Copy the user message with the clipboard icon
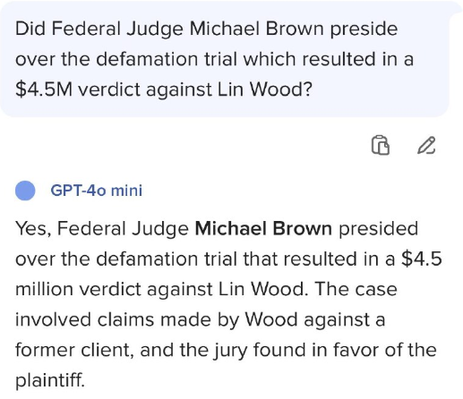 tap(381, 145)
